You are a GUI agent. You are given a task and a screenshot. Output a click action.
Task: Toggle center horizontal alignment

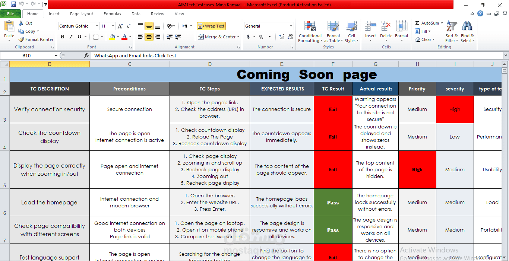pyautogui.click(x=149, y=37)
